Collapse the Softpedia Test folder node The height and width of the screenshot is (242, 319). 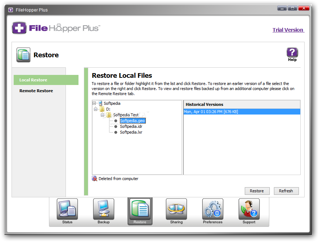pyautogui.click(x=102, y=115)
